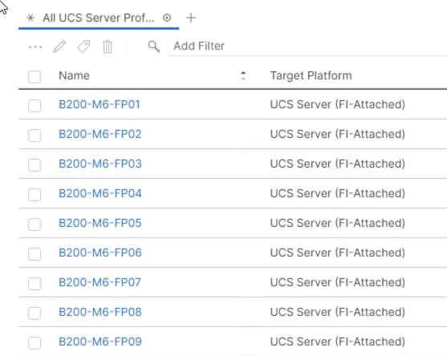Toggle the select-all checkbox in header
The width and height of the screenshot is (447, 356).
35,77
